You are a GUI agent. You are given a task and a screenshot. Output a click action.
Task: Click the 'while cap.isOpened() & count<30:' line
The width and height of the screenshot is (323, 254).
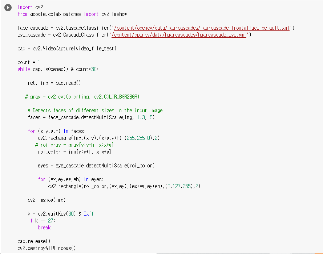point(58,69)
